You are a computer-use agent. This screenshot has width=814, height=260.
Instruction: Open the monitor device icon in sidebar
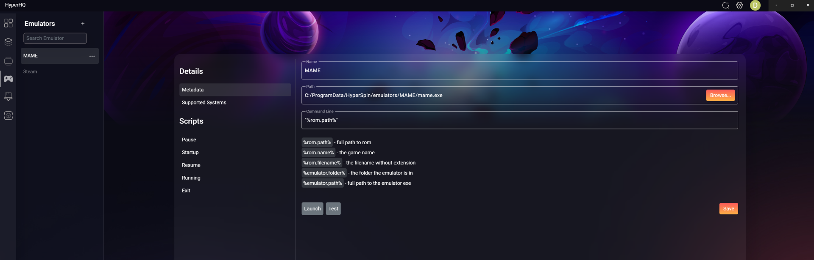point(8,97)
